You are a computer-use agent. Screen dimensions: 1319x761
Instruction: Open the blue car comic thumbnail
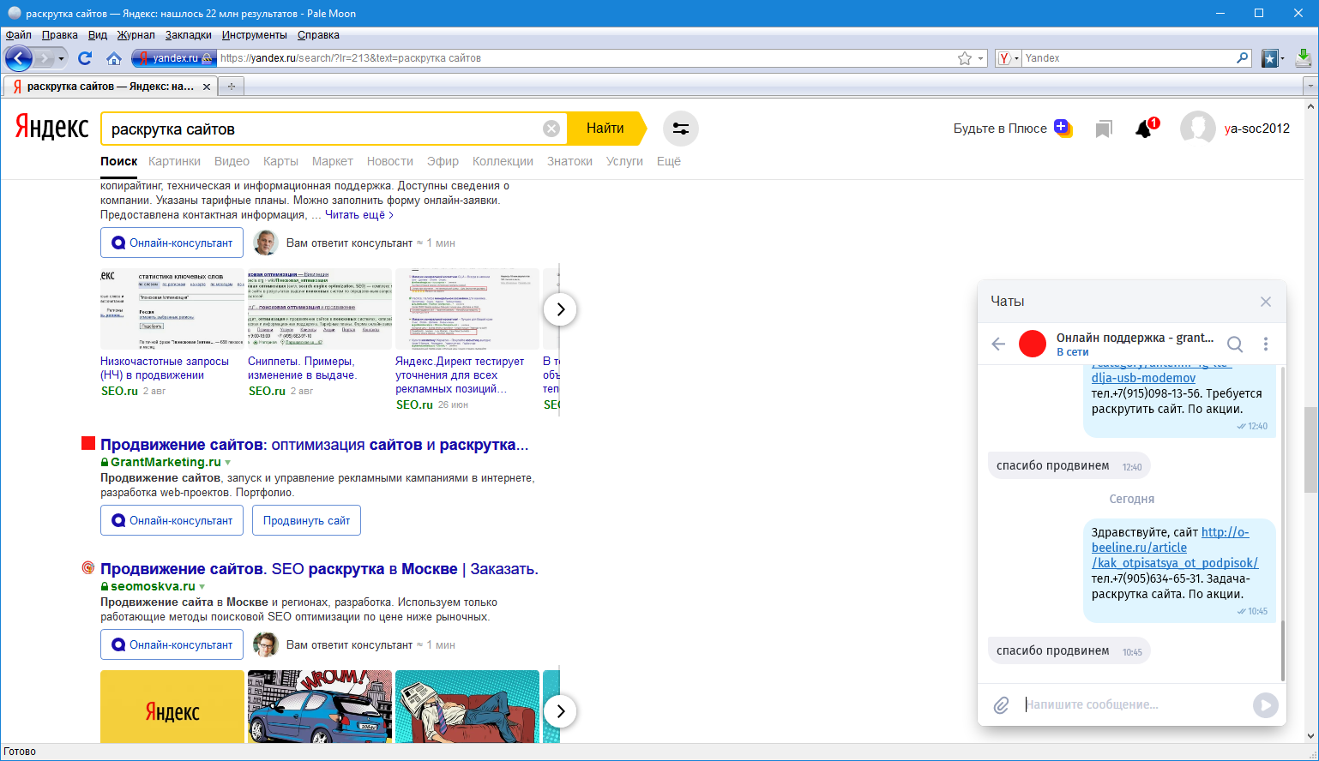tap(320, 706)
